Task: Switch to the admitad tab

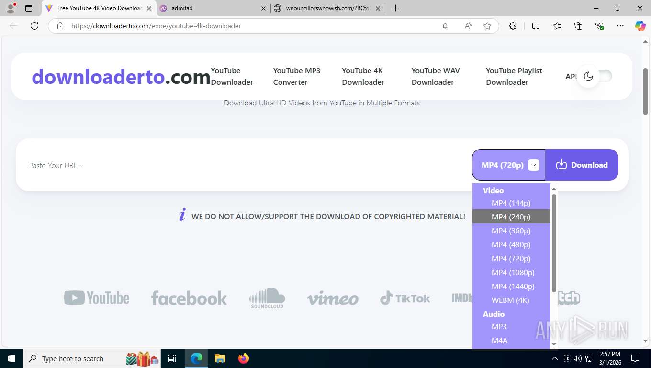Action: (213, 8)
